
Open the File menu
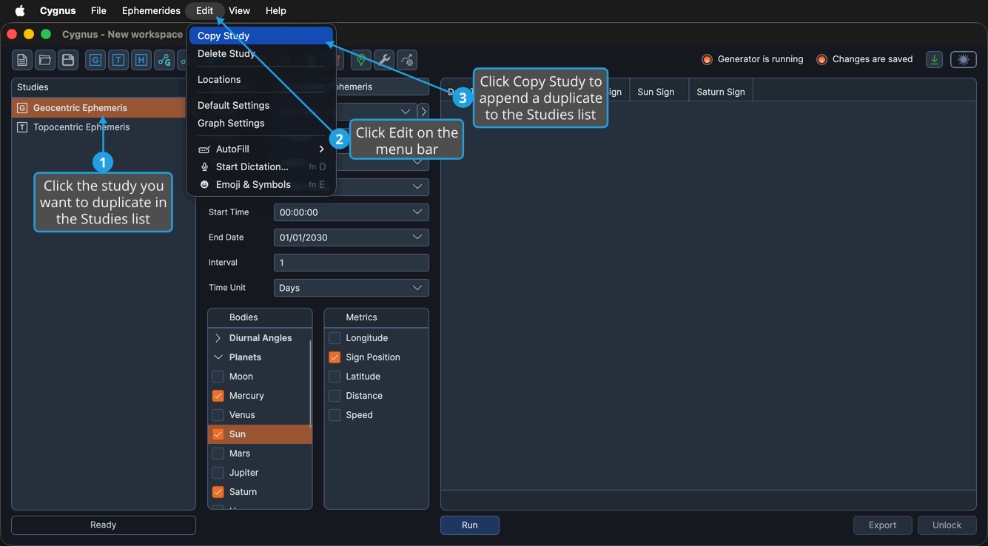point(98,10)
